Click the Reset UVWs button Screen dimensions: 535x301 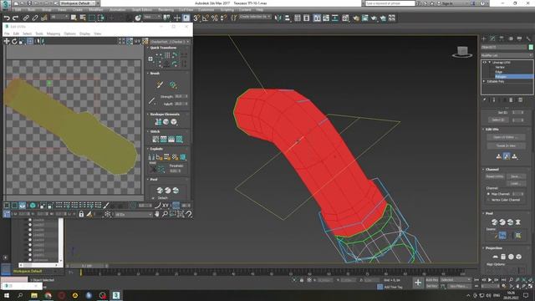pyautogui.click(x=495, y=176)
